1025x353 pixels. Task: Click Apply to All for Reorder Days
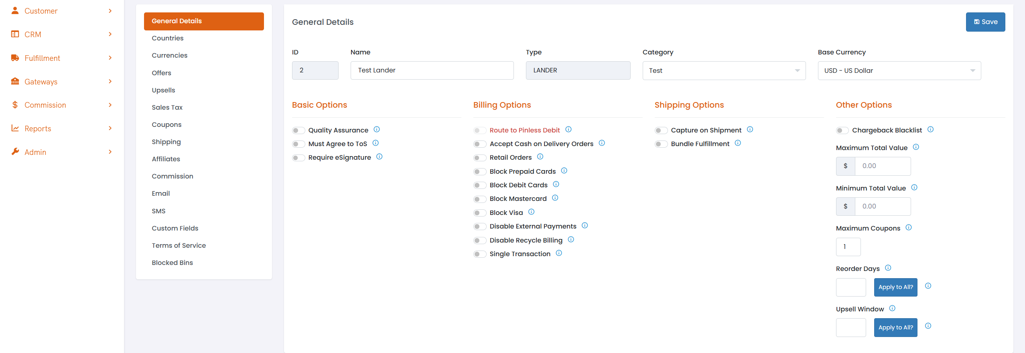pyautogui.click(x=895, y=287)
